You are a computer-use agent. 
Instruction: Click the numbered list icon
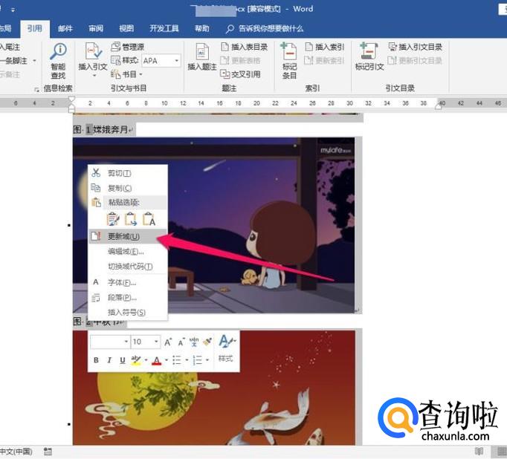click(x=198, y=359)
